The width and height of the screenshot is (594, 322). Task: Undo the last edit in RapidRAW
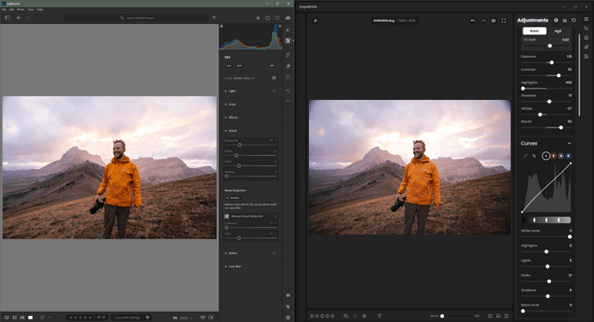tap(473, 21)
